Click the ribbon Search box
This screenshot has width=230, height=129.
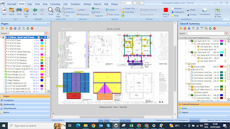[x=126, y=3]
